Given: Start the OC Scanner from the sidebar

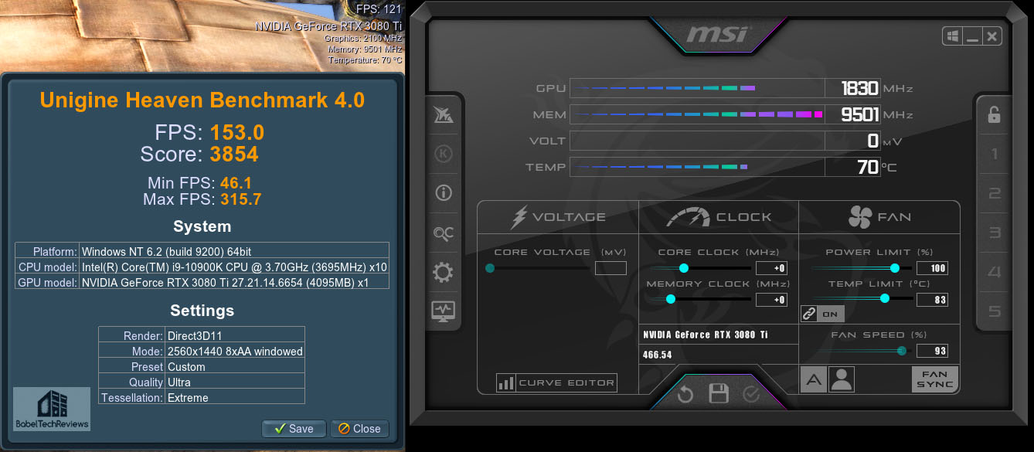Looking at the screenshot, I should point(444,233).
